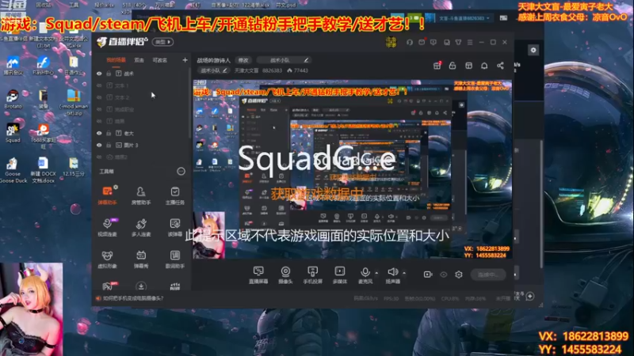Open the 虚拟形象 virtual avatar tool

tap(107, 259)
